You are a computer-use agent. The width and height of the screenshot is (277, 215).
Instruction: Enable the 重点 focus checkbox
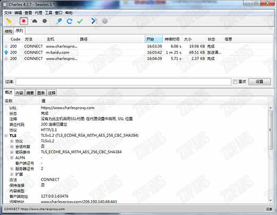235,81
